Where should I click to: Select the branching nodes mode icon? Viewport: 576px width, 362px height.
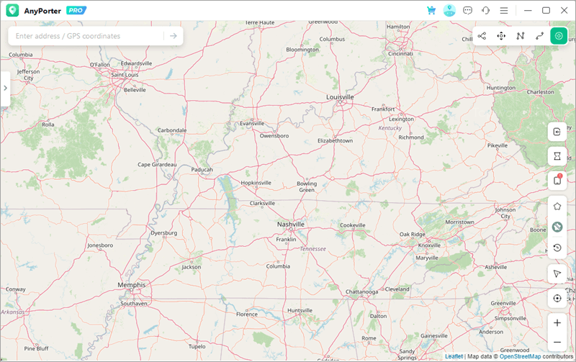tap(482, 36)
